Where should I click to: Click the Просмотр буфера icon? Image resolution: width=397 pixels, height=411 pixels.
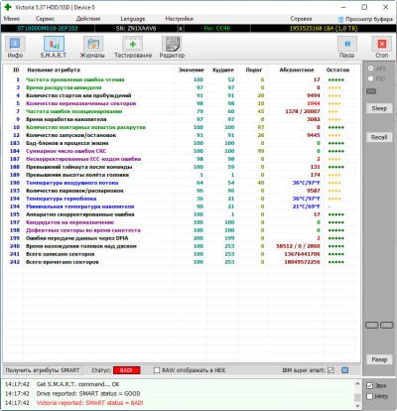340,19
